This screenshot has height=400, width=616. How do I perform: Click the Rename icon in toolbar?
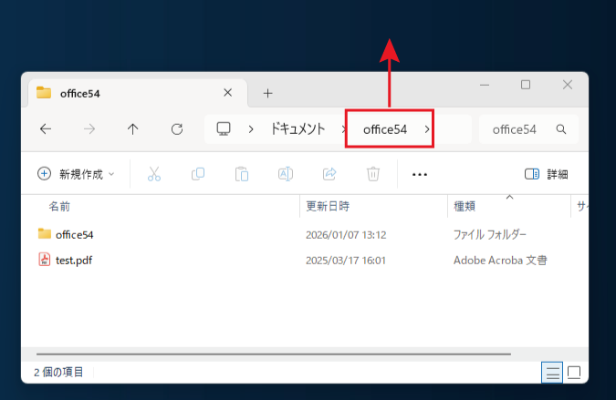click(x=286, y=174)
